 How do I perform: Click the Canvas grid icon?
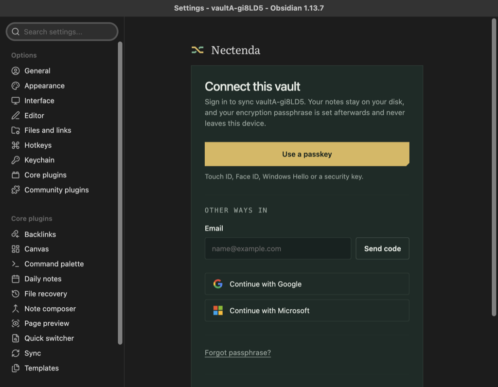[16, 249]
